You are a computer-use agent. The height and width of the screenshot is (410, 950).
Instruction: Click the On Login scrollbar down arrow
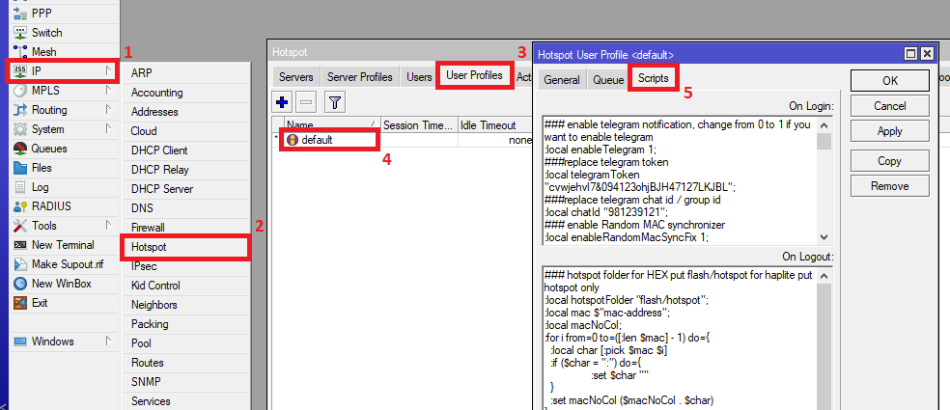coord(824,236)
